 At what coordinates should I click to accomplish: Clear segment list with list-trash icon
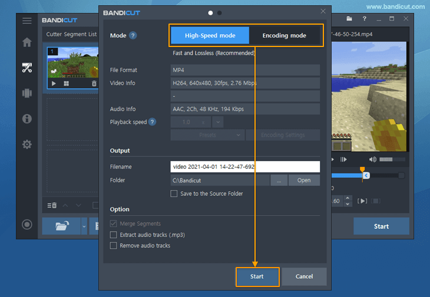(x=52, y=205)
